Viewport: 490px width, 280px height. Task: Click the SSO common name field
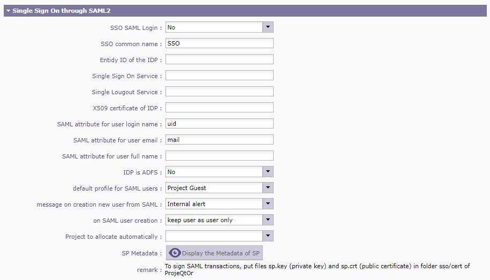219,43
